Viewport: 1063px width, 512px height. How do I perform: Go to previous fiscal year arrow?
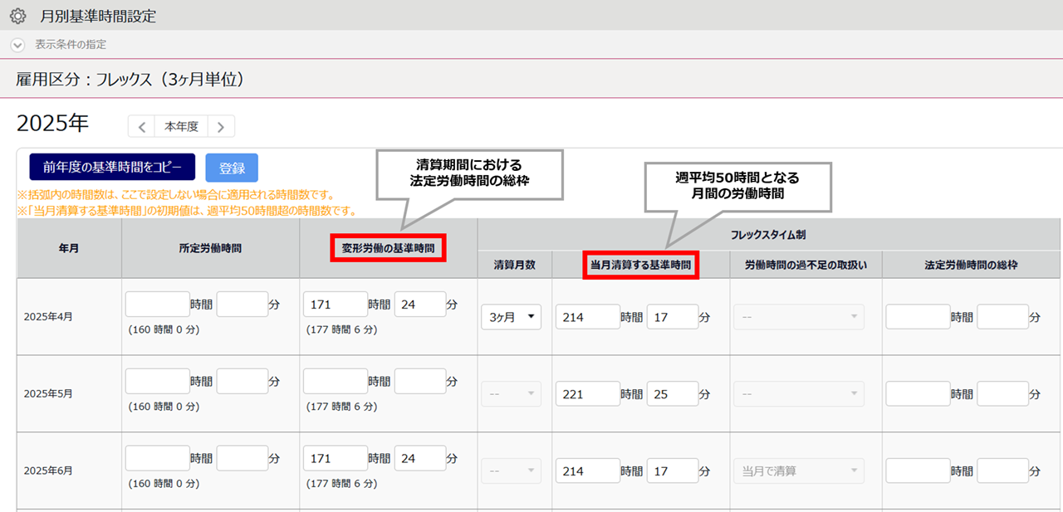coord(141,127)
